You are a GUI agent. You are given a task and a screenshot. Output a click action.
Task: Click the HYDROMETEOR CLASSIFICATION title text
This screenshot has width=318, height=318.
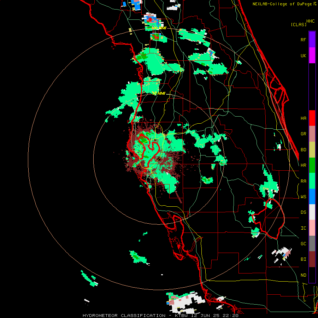(124, 316)
